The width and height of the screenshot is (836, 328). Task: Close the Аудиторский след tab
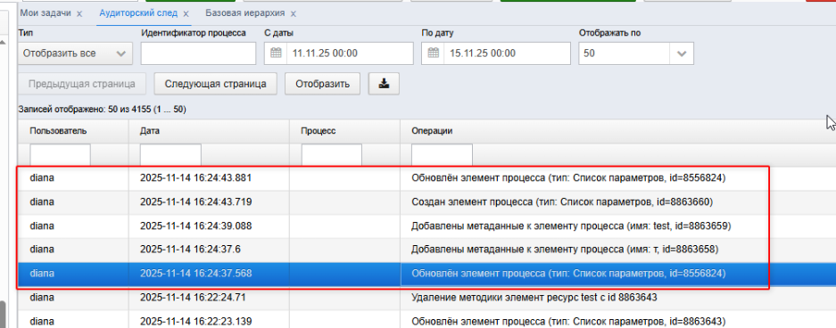(186, 14)
